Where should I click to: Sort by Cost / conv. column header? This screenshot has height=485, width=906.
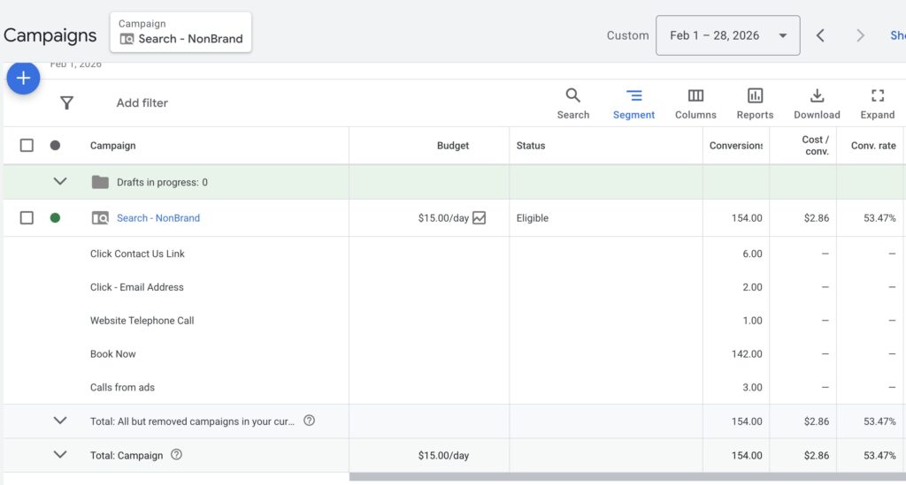click(815, 146)
